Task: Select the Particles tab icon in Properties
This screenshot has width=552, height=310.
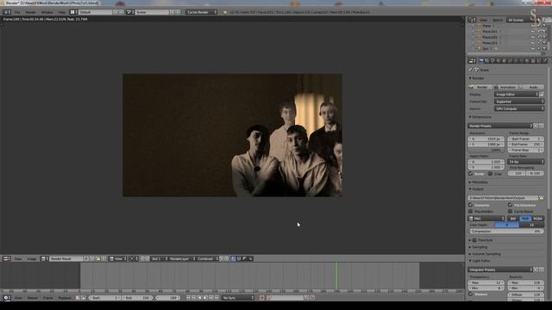Action: 538,61
